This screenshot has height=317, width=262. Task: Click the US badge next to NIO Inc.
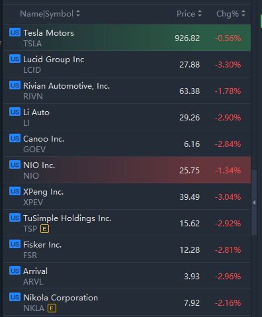(x=15, y=165)
